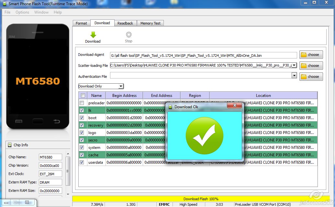Click the High Speed status bar entry
Screen dimensions: 335x207
pos(188,204)
